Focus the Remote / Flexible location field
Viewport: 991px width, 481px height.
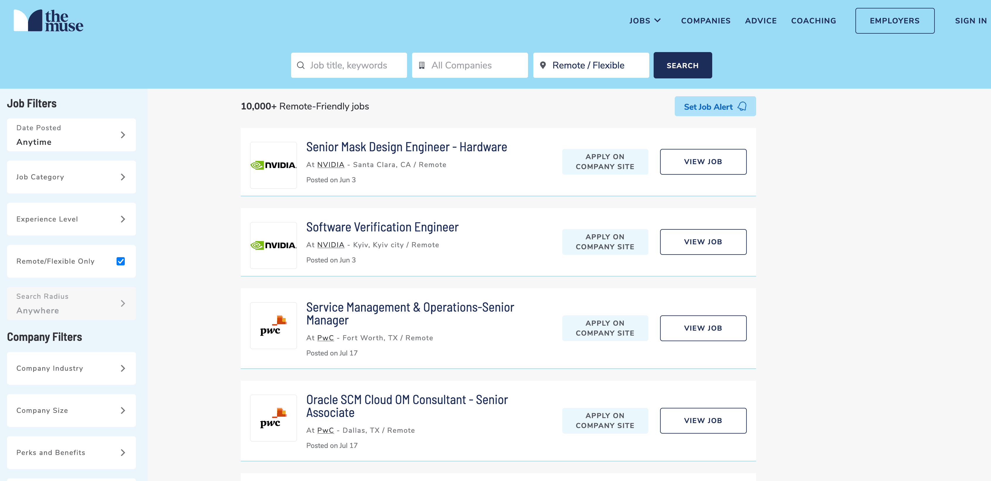(x=591, y=65)
